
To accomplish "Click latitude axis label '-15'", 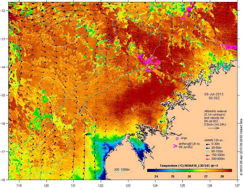I will pos(3,95).
